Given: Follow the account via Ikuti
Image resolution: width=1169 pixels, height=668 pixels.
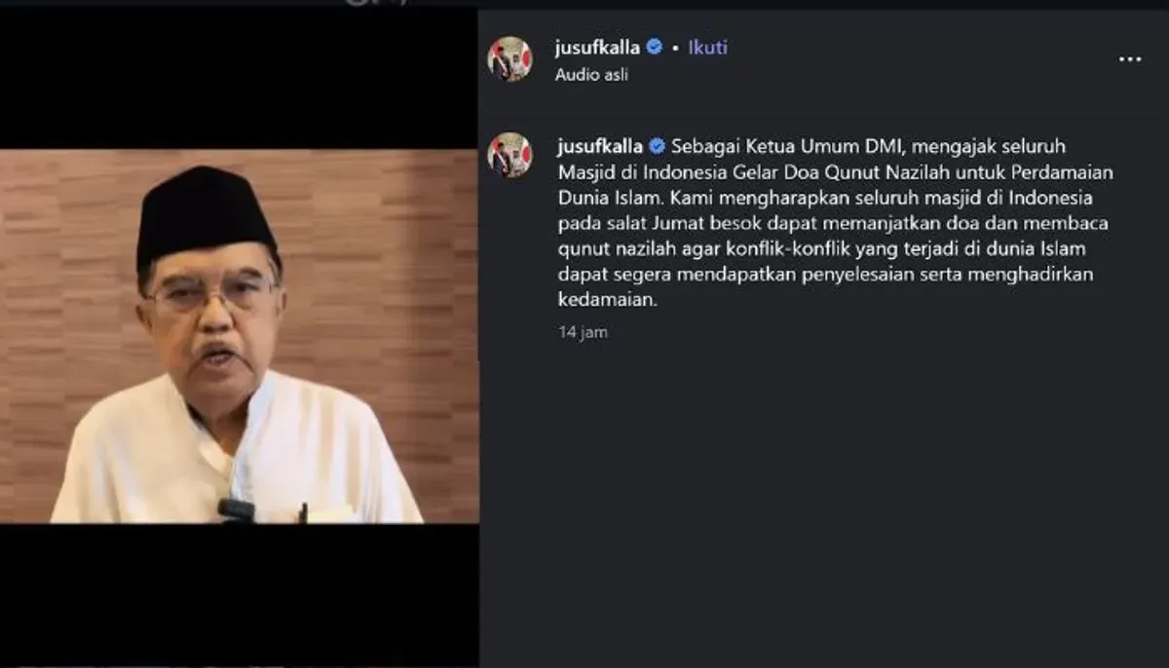Looking at the screenshot, I should tap(708, 47).
